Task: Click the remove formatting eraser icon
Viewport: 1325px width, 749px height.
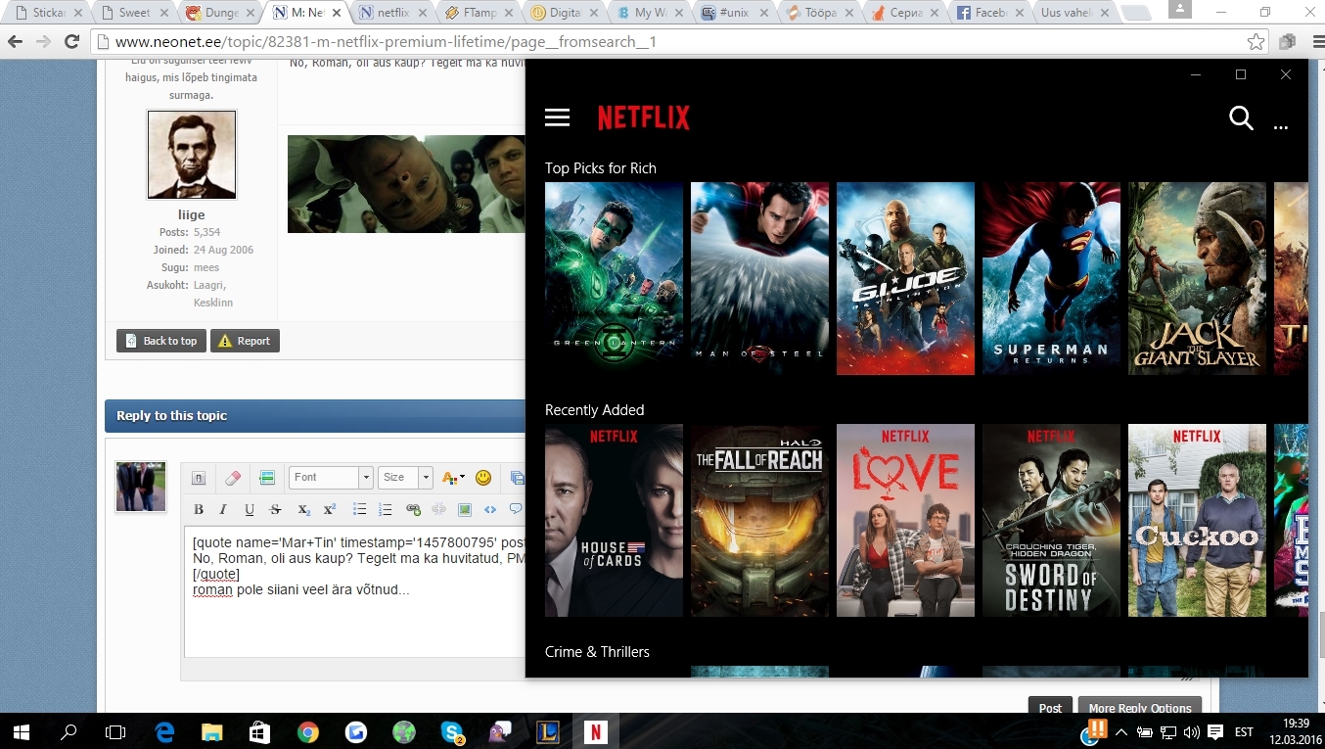Action: [233, 478]
